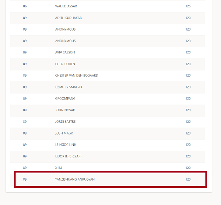Click Lidor B. (0_CZAR) name

click(68, 156)
